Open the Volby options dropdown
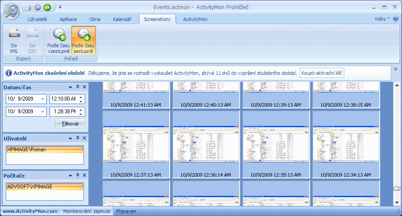402x216 pixels. click(x=382, y=19)
